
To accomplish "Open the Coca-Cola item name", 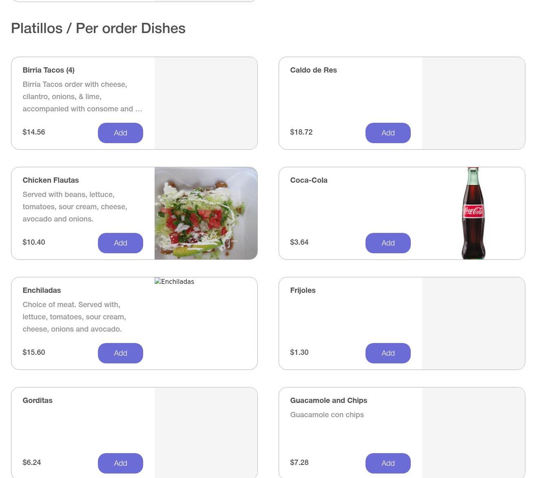I will point(309,180).
